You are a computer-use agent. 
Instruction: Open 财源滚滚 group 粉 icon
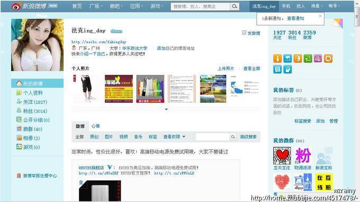pyautogui.click(x=303, y=156)
